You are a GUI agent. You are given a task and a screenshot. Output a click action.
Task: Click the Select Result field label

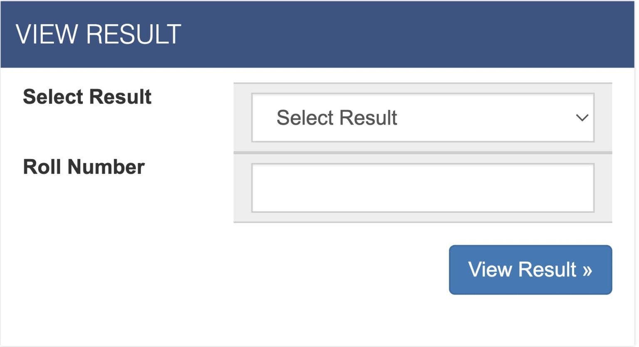pos(87,96)
